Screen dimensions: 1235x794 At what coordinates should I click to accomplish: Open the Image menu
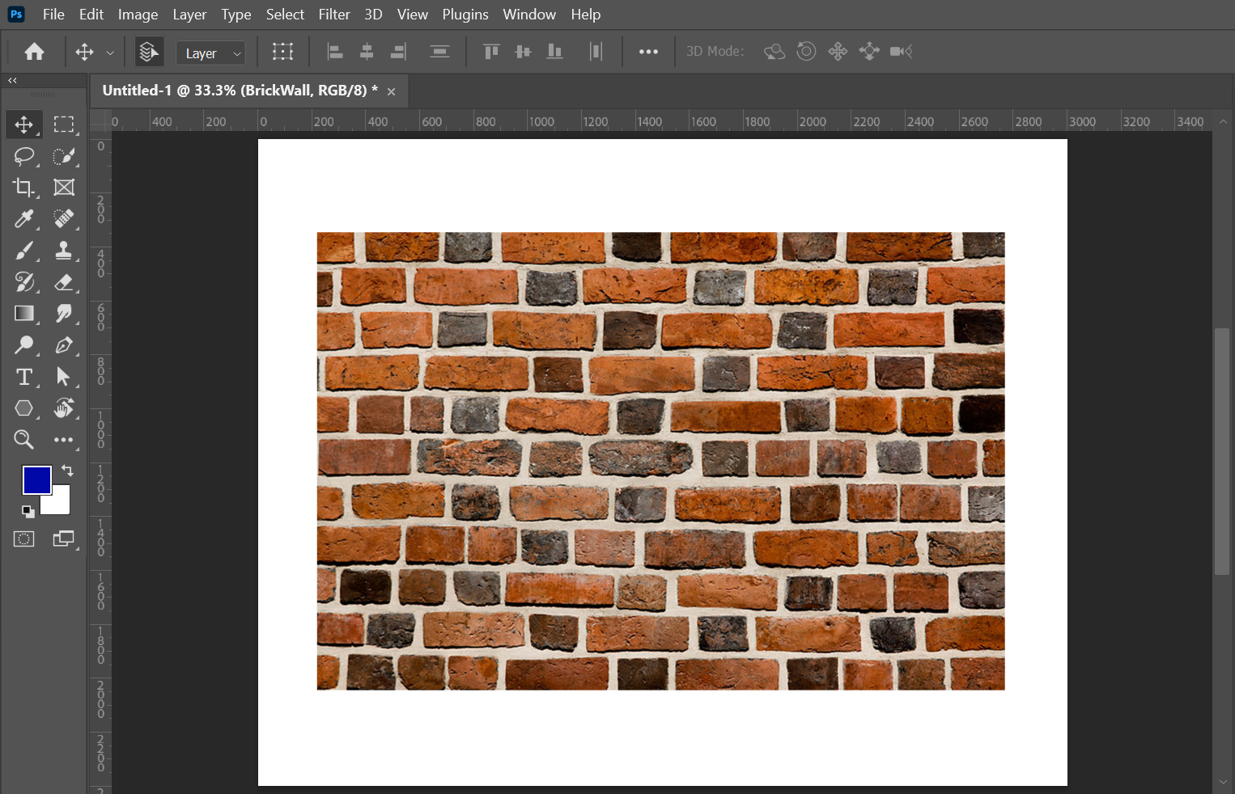pyautogui.click(x=138, y=15)
